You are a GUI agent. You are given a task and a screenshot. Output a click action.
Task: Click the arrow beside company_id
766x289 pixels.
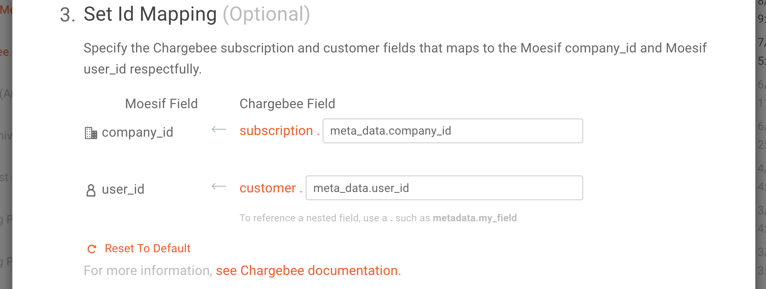(219, 130)
